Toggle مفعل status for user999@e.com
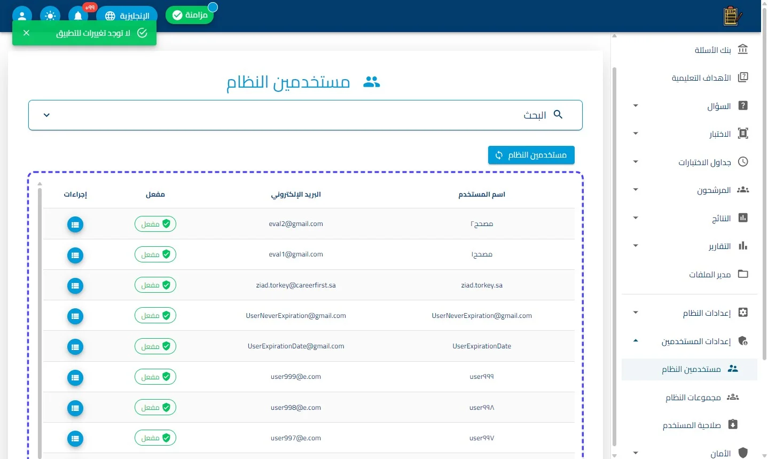The image size is (768, 459). point(155,377)
